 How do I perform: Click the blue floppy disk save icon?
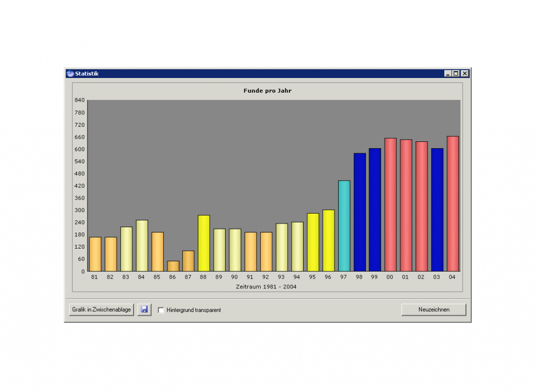144,309
